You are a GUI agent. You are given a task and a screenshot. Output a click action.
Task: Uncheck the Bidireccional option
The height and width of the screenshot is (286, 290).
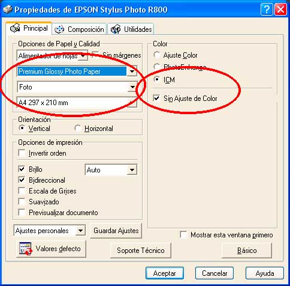click(22, 180)
